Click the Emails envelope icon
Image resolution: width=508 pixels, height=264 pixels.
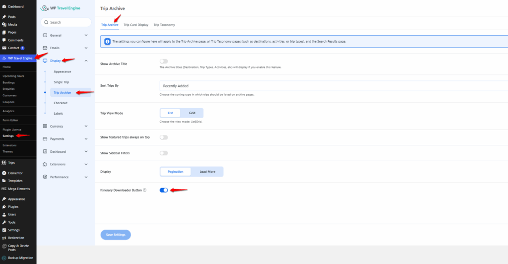tap(45, 48)
